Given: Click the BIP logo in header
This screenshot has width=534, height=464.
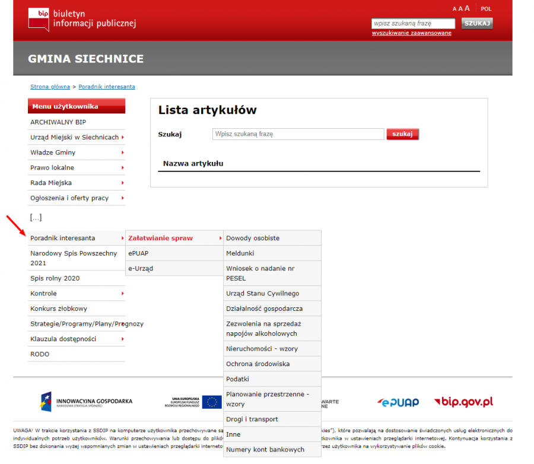Looking at the screenshot, I should click(x=82, y=19).
